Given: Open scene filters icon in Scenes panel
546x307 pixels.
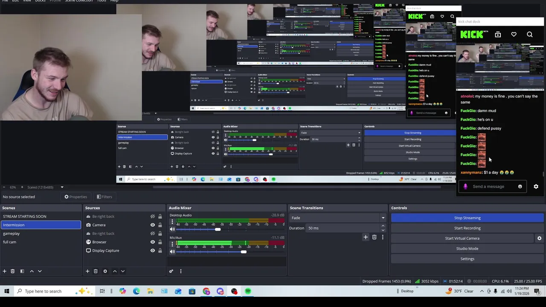Looking at the screenshot, I should [x=22, y=271].
